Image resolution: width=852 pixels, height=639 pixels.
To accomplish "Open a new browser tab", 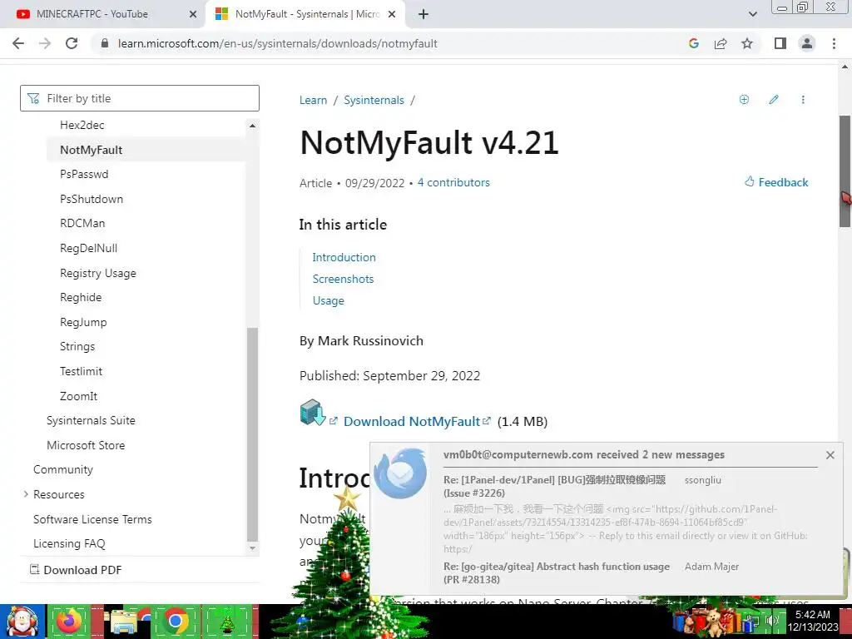I will pyautogui.click(x=424, y=14).
